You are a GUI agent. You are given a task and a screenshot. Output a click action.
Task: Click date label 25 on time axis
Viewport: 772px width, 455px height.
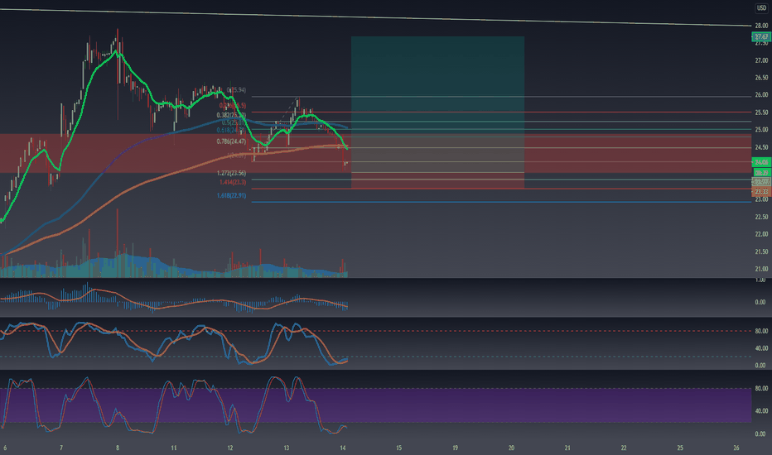coord(680,448)
